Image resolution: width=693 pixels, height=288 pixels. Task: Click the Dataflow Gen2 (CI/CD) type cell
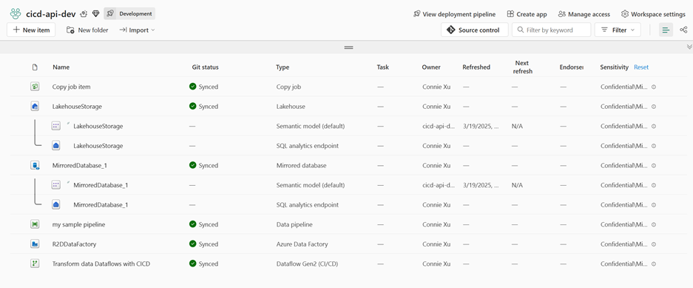pyautogui.click(x=307, y=264)
